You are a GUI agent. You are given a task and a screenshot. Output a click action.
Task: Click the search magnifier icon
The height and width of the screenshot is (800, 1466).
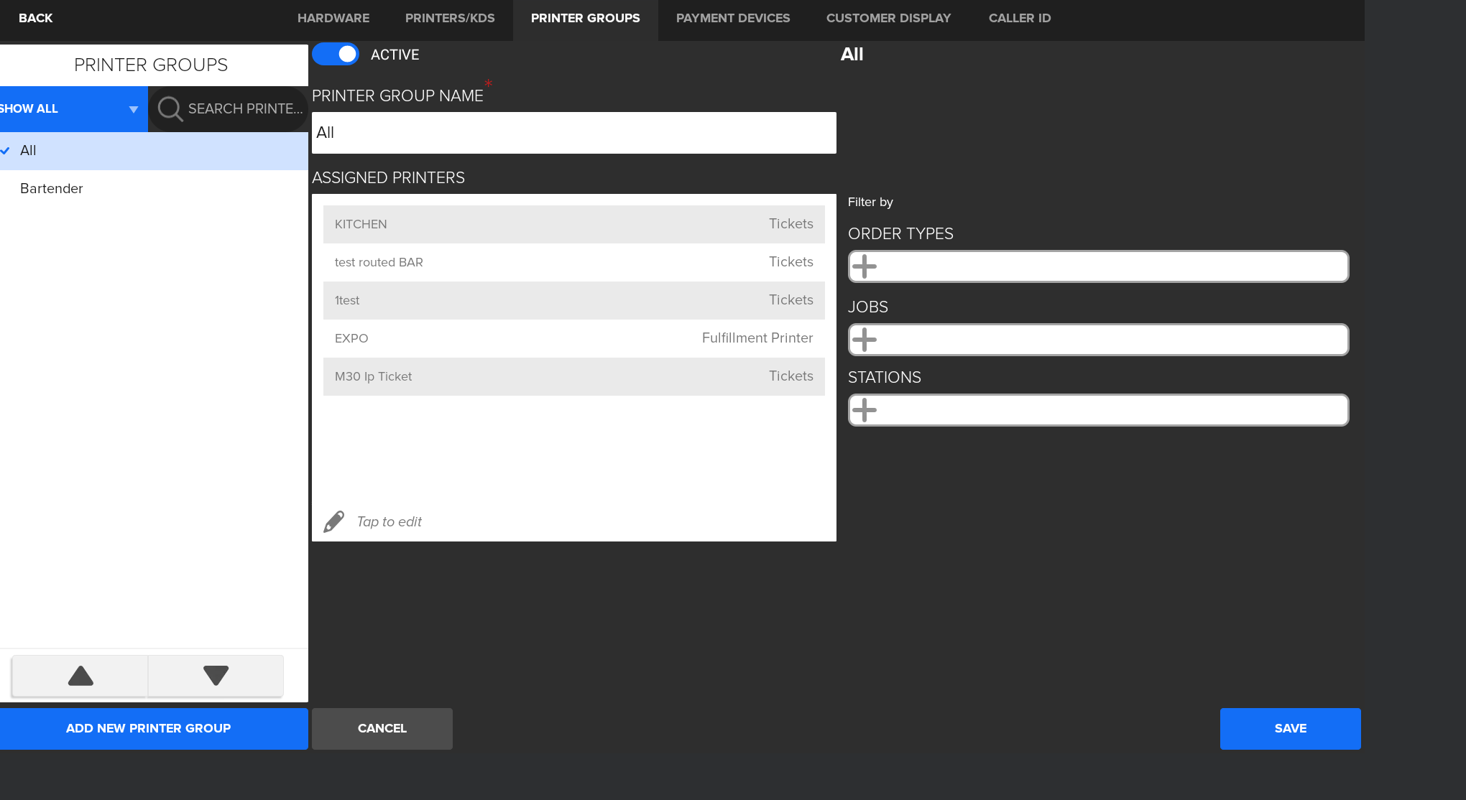(x=170, y=109)
